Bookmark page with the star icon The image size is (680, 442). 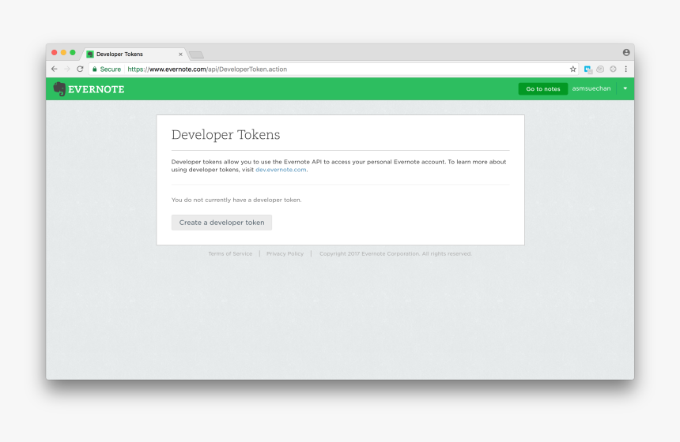click(573, 69)
